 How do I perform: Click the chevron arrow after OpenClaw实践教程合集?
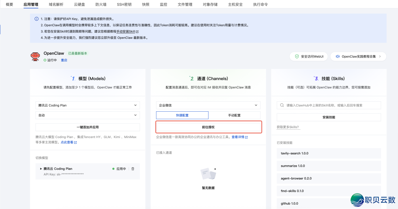380,57
